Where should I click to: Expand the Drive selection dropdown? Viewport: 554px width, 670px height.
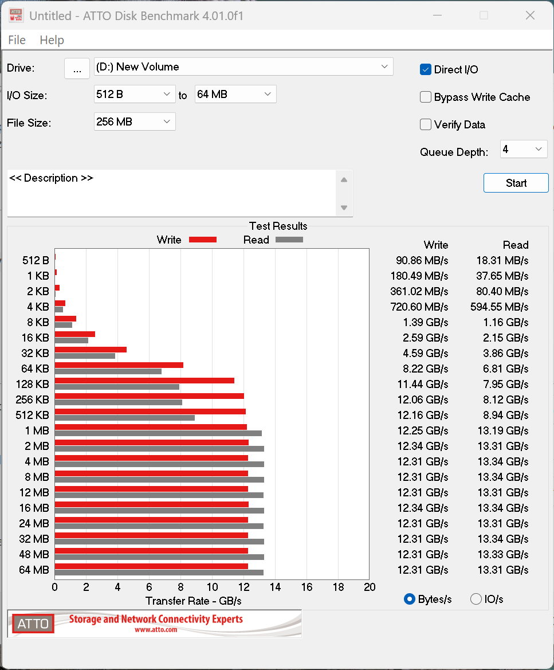coord(243,66)
